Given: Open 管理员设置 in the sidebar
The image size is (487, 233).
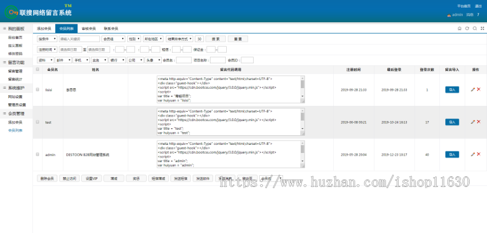Looking at the screenshot, I should [17, 105].
